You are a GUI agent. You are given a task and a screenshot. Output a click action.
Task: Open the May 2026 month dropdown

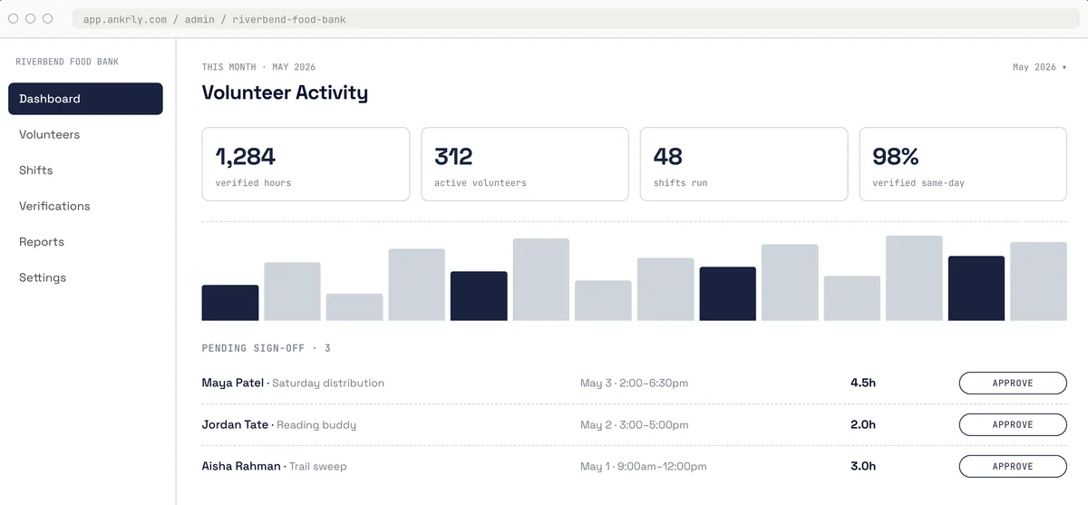pos(1039,67)
